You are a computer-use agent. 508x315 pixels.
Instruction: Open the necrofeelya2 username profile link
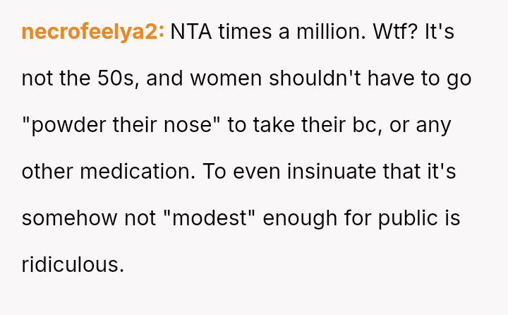[x=93, y=32]
